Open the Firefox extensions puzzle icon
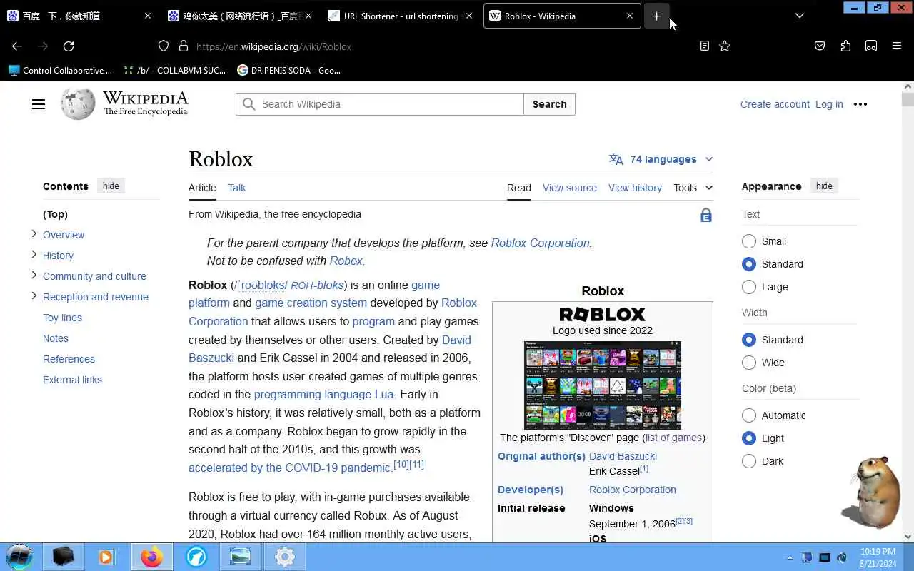914x571 pixels. pos(845,46)
